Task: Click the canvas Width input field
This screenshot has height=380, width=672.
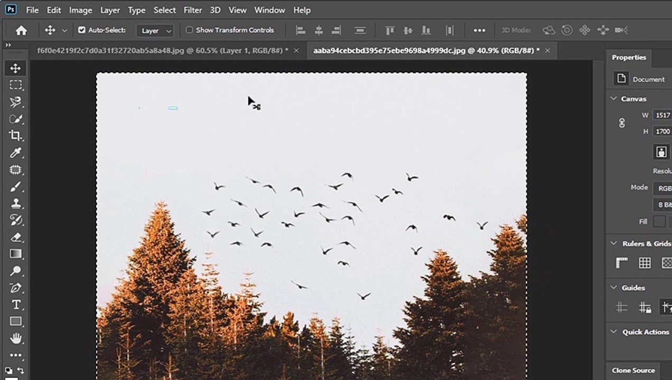Action: tap(662, 115)
